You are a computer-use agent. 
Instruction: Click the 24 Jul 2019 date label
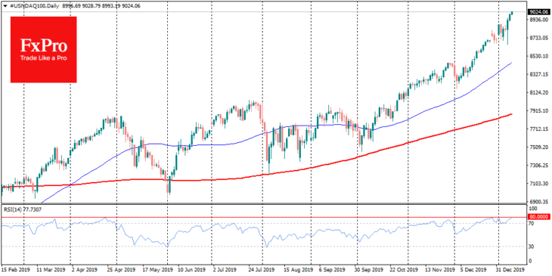[261, 269]
